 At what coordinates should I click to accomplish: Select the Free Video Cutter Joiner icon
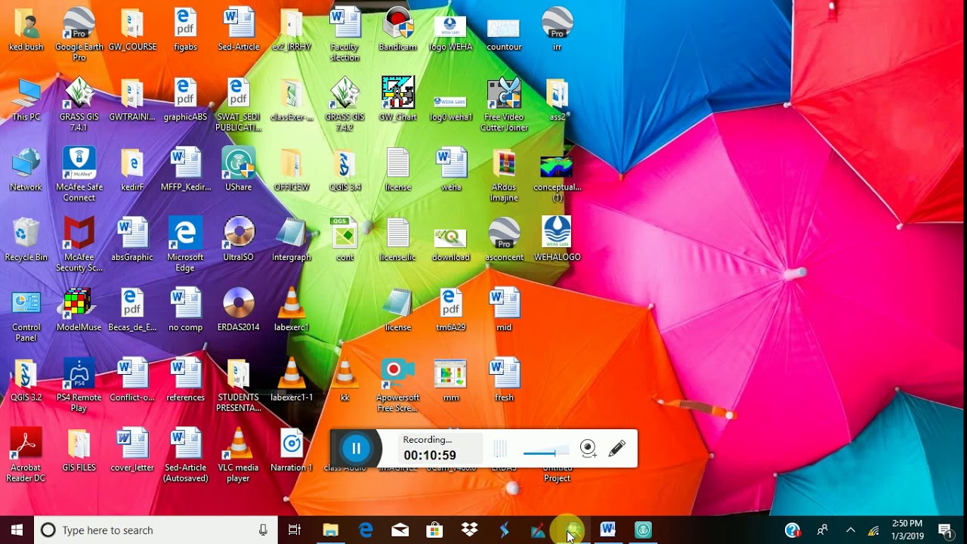pos(504,105)
